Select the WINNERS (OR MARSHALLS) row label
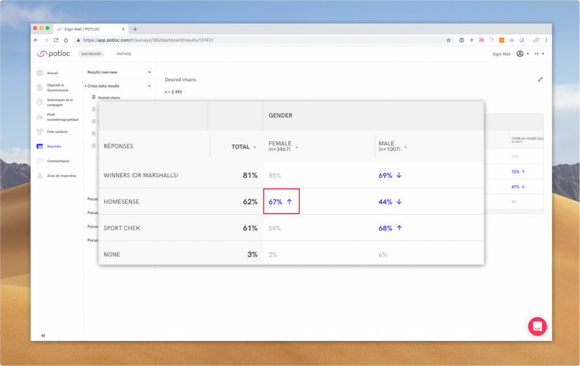580x366 pixels. (141, 176)
